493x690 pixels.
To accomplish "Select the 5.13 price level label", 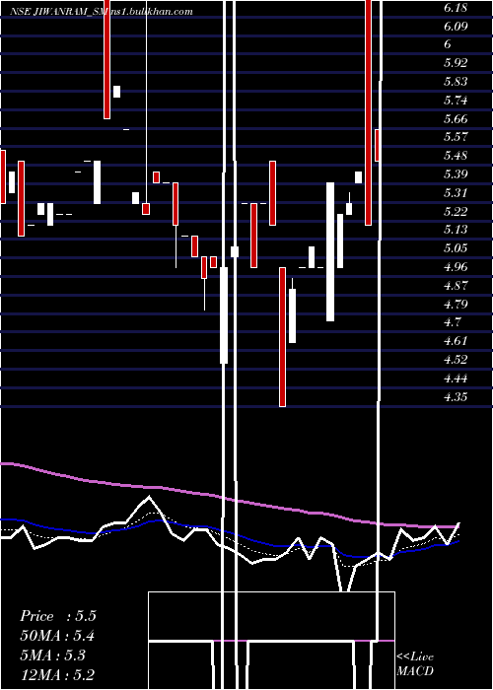I will (456, 230).
